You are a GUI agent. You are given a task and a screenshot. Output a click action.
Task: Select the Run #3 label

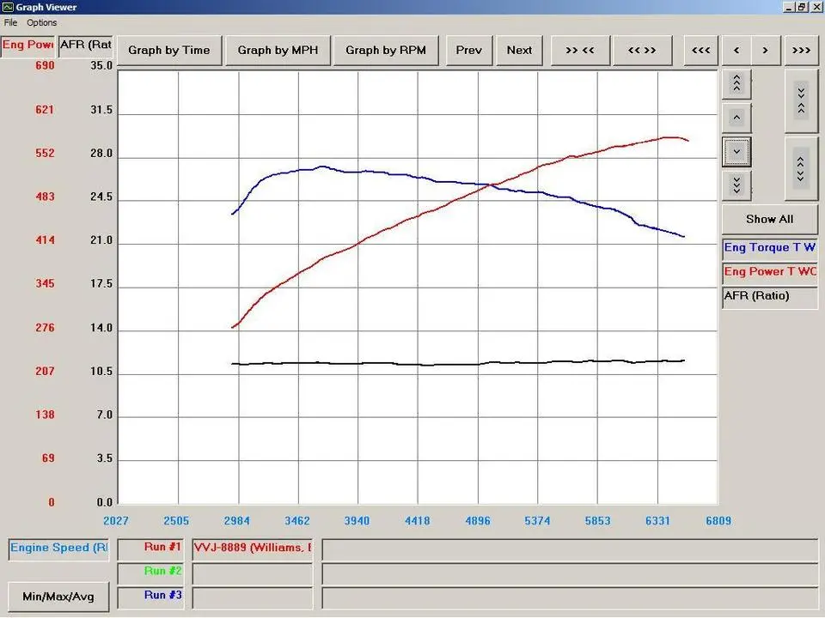pos(150,597)
